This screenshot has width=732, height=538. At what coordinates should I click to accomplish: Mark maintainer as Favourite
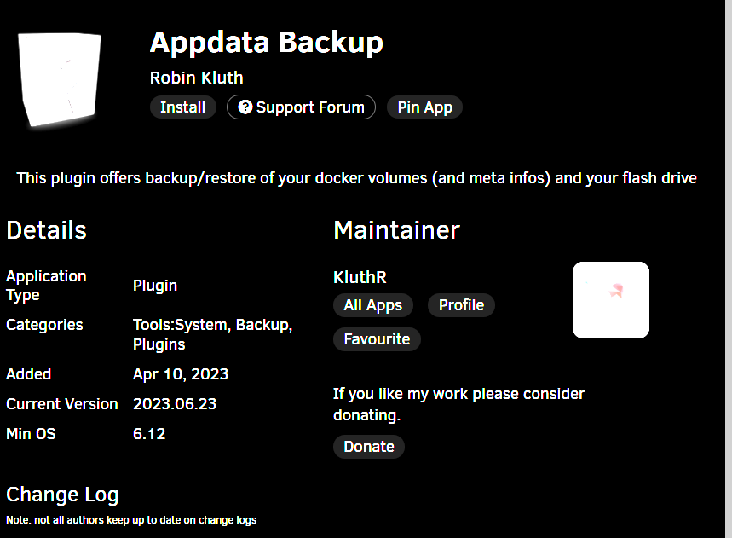pos(377,339)
